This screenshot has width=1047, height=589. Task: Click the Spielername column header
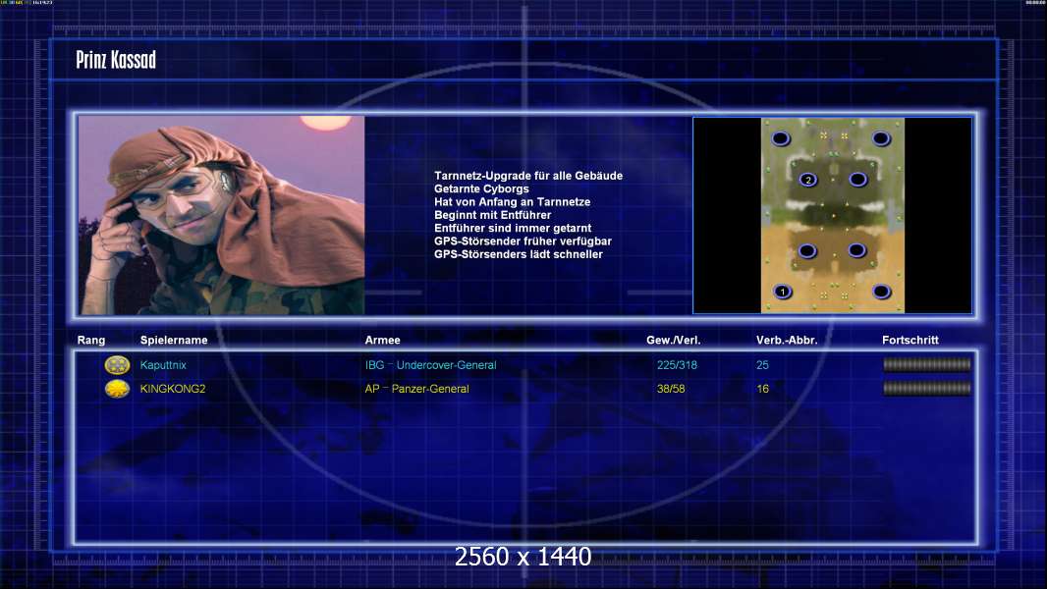point(174,341)
